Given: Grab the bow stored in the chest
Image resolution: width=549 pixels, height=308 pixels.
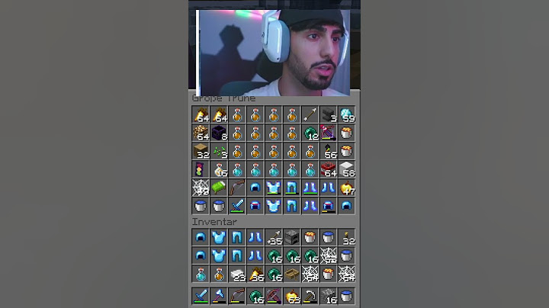Looking at the screenshot, I should click(x=237, y=188).
